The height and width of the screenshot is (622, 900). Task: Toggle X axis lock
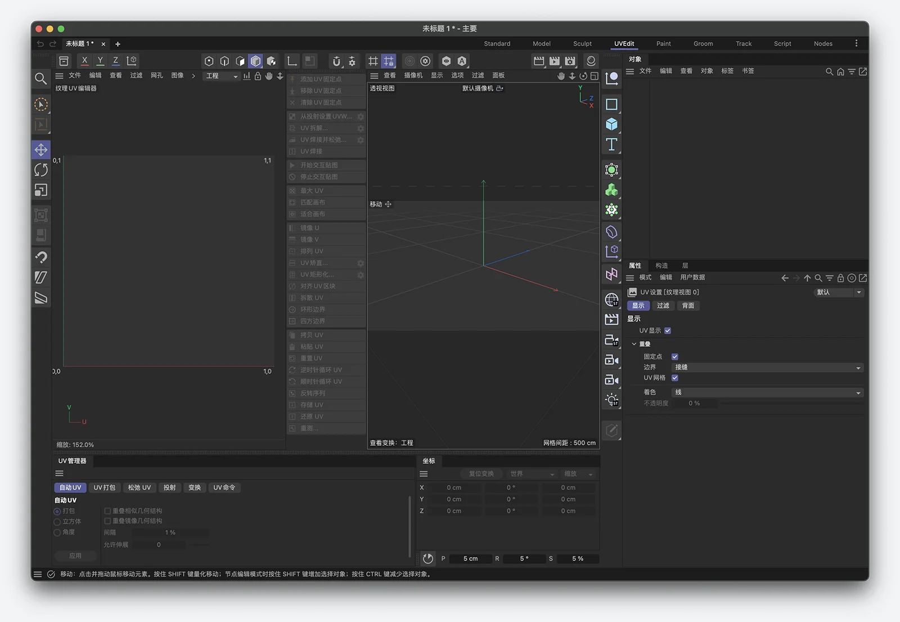84,61
